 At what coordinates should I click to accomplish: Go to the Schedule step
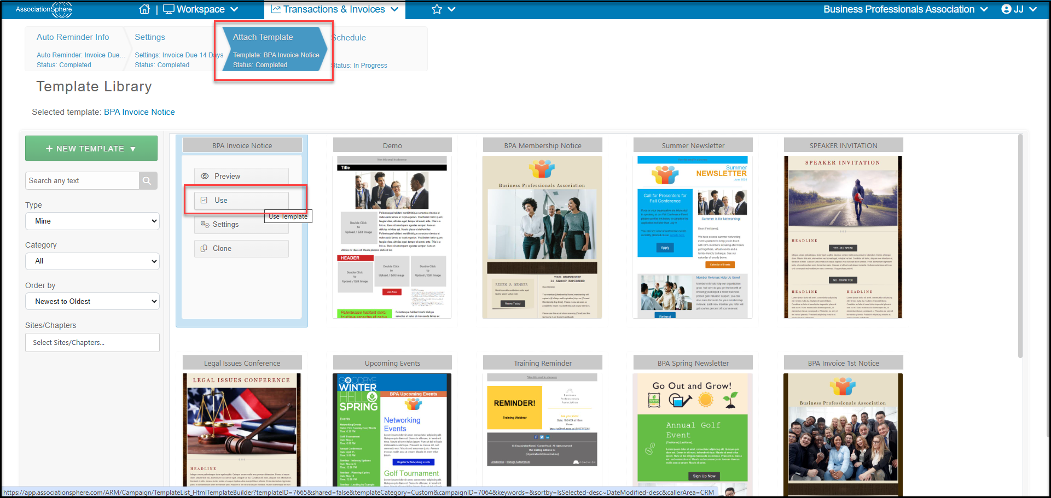coord(349,38)
